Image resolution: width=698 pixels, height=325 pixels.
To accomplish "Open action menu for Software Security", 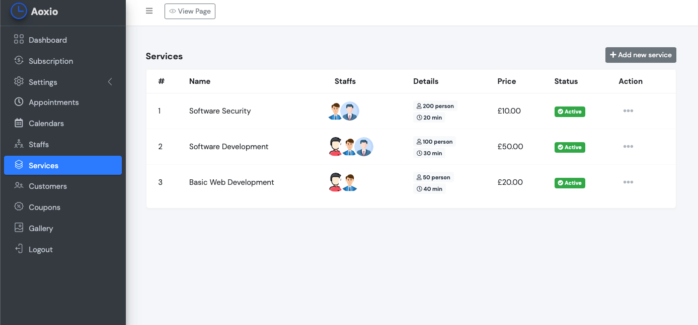I will (628, 111).
